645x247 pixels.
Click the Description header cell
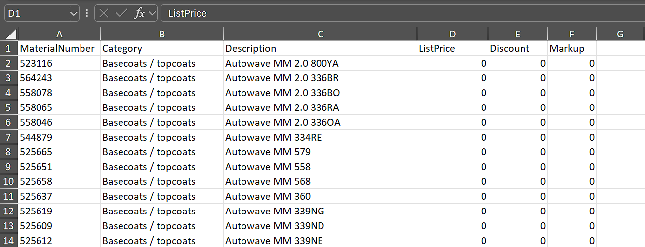pos(320,48)
